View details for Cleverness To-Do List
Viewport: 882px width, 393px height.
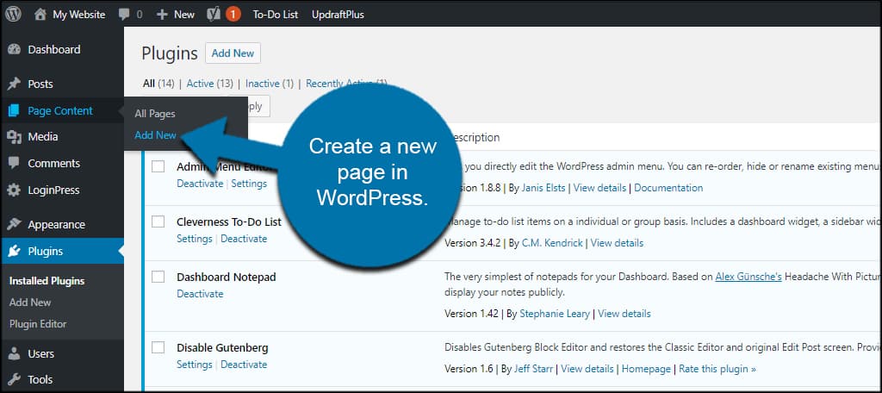617,243
